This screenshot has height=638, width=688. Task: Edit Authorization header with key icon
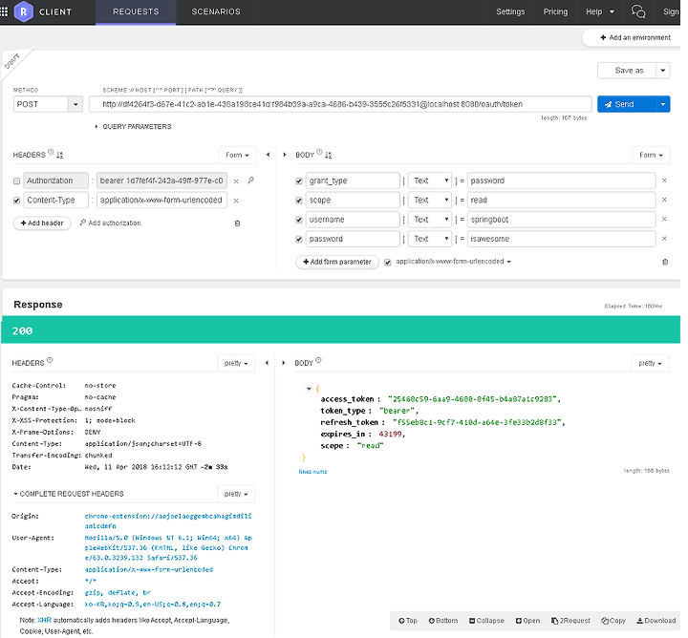coord(250,181)
